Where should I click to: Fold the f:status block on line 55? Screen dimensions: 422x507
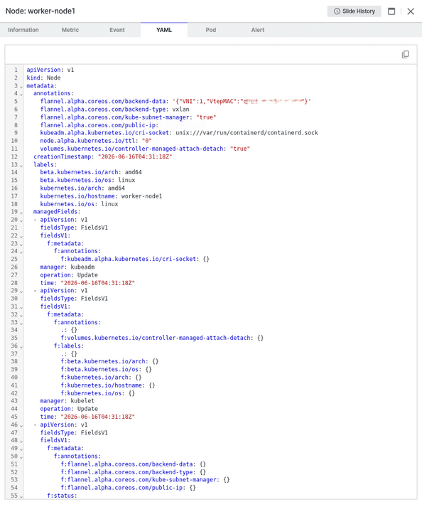(21, 496)
